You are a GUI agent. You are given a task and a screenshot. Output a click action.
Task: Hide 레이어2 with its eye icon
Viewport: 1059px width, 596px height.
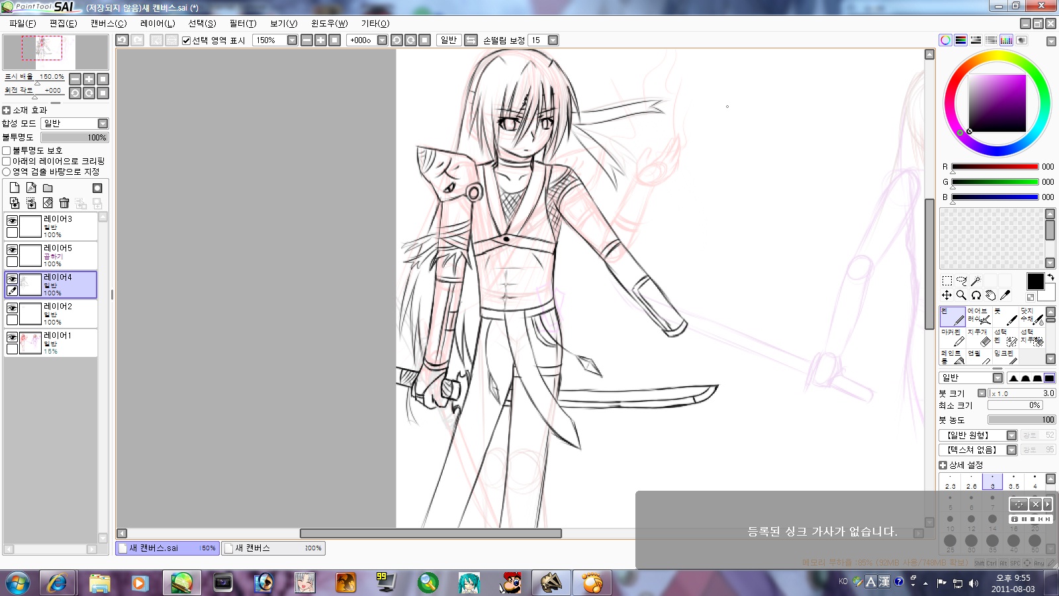[12, 307]
